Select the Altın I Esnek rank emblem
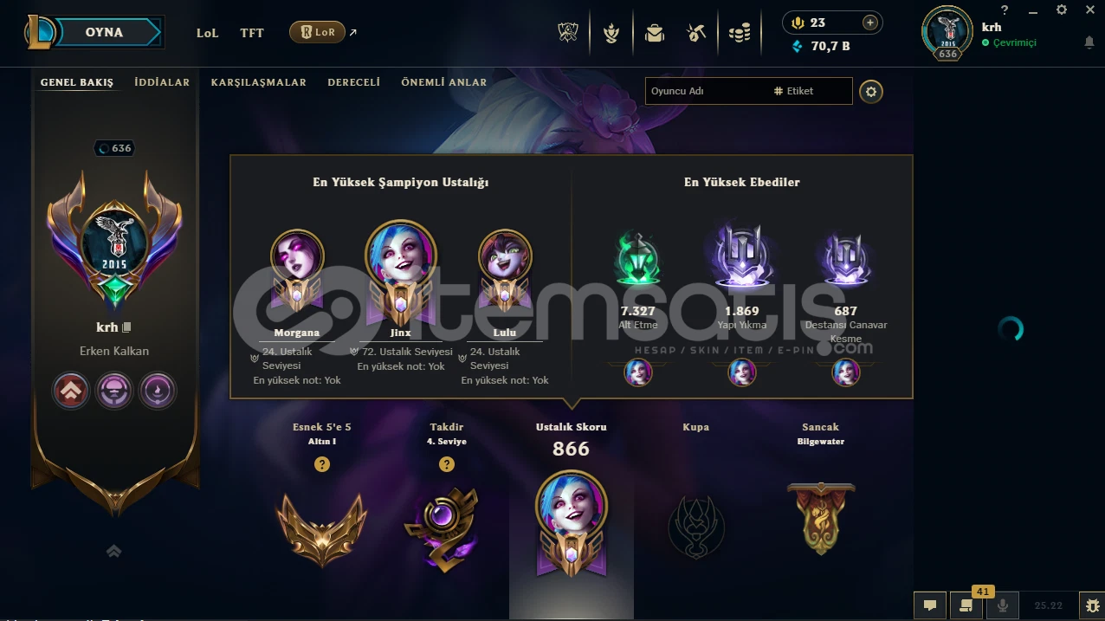Image resolution: width=1105 pixels, height=621 pixels. point(321,528)
